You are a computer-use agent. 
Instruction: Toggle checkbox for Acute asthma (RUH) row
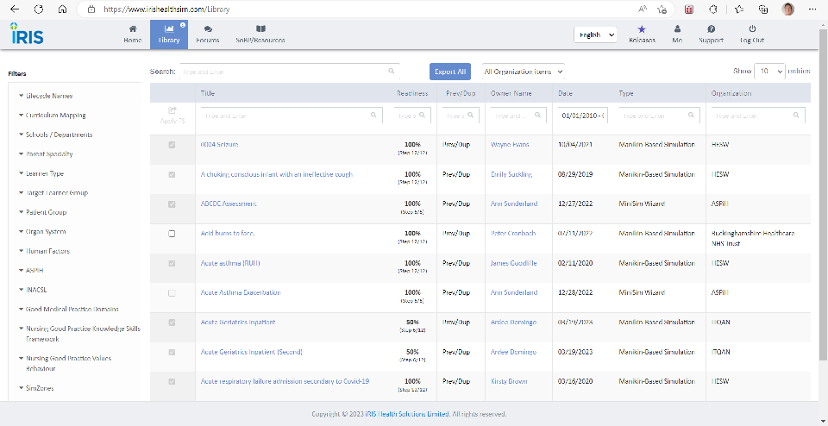coord(172,263)
